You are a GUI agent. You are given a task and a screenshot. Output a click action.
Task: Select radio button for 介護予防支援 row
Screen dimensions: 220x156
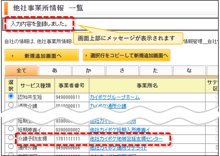(11, 138)
